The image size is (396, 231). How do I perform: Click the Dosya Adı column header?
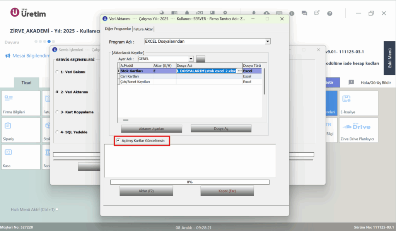[209, 66]
